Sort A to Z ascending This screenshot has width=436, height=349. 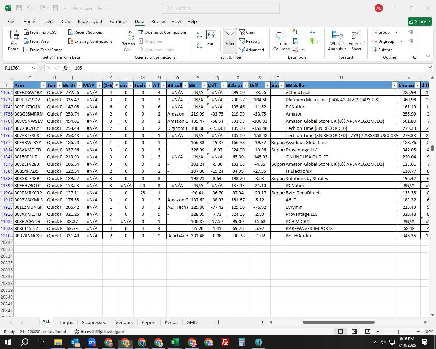tap(199, 34)
